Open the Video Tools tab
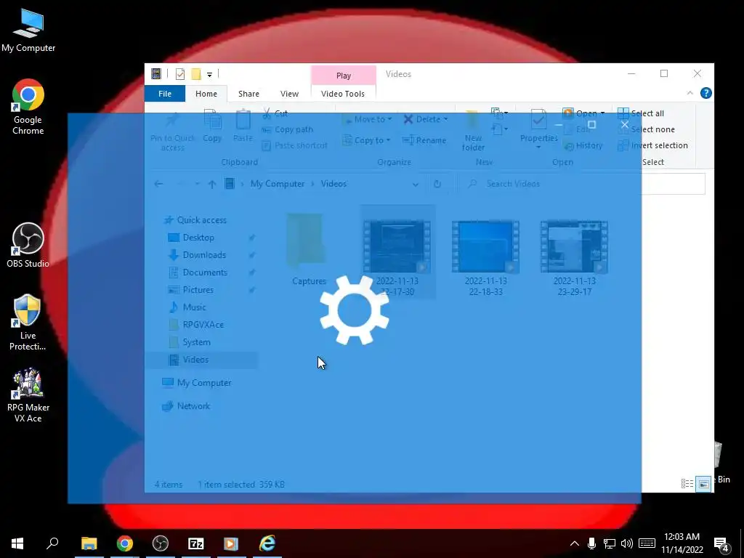744x558 pixels. point(343,94)
